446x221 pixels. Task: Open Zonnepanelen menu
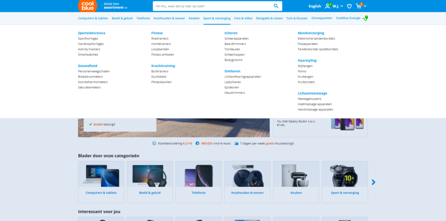click(x=322, y=18)
